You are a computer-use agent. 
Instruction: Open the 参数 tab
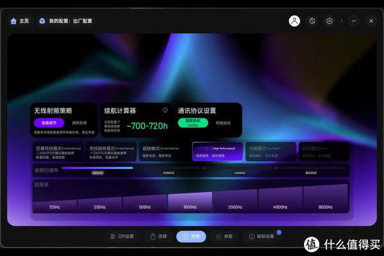click(225, 236)
